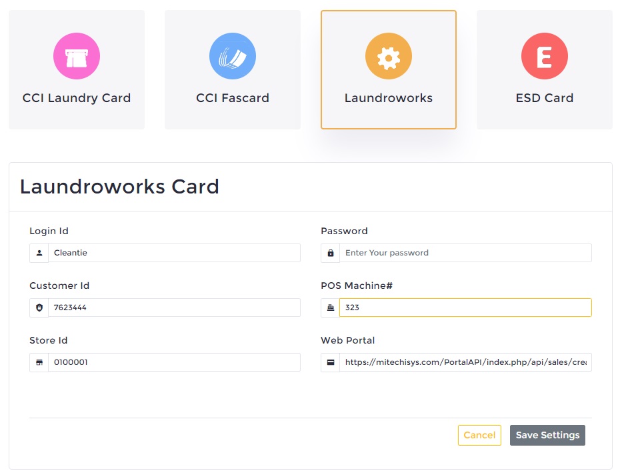Switch to the ESD Card tab

[x=545, y=69]
